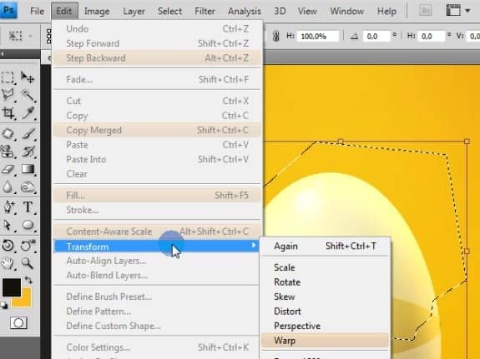Open the workspace switcher dropdown arrow
This screenshot has height=359, width=480.
pyautogui.click(x=467, y=11)
